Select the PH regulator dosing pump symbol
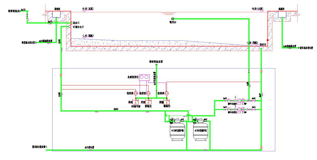The width and height of the screenshot is (317, 160). 136,93
